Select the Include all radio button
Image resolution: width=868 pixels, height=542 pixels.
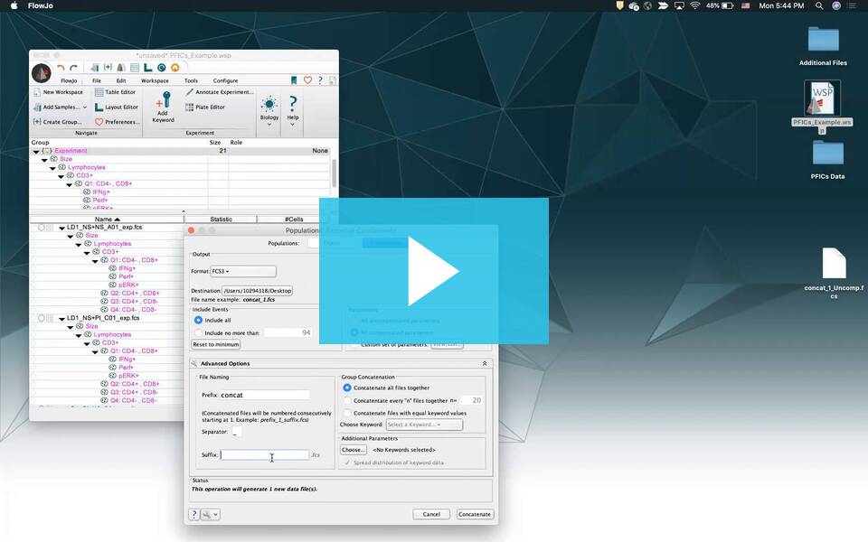click(x=198, y=320)
